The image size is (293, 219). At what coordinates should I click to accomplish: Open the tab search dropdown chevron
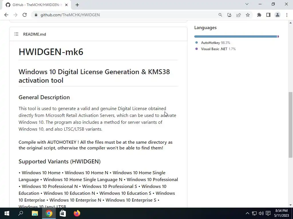click(x=247, y=4)
